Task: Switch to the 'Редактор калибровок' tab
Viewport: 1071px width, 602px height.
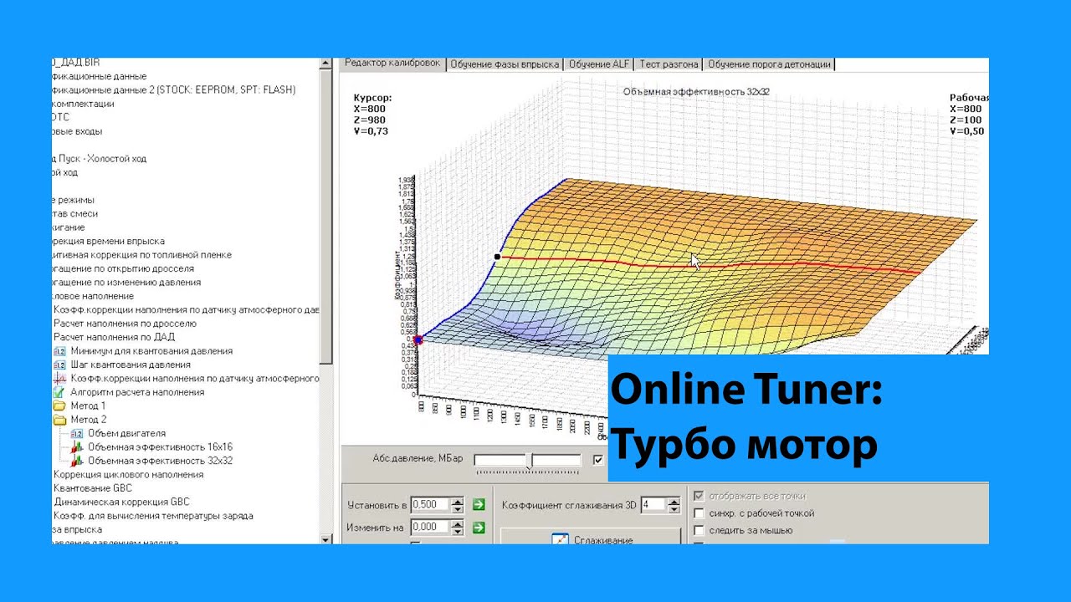Action: point(392,64)
